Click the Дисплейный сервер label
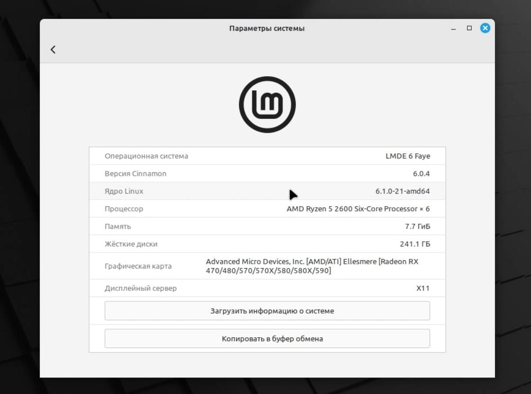 [140, 288]
